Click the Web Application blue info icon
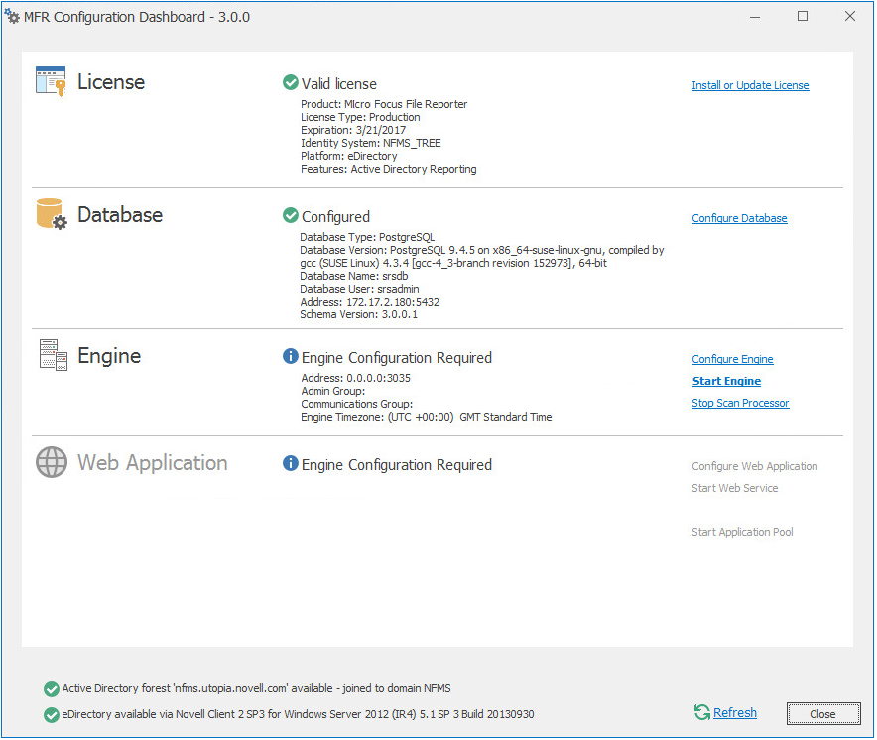This screenshot has height=740, width=877. (291, 464)
